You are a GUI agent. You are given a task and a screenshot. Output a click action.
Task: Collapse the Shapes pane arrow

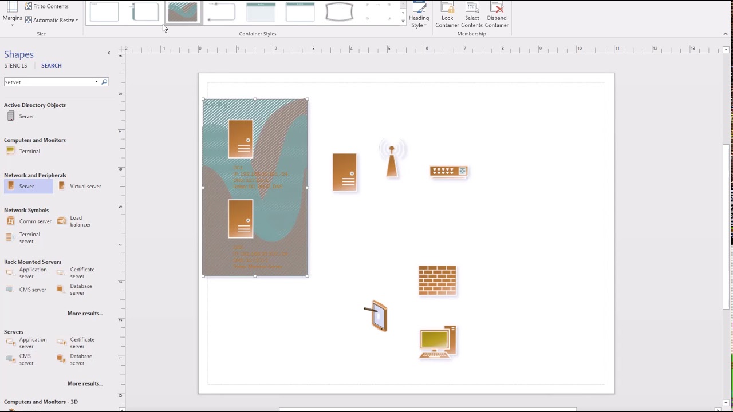[x=109, y=53]
